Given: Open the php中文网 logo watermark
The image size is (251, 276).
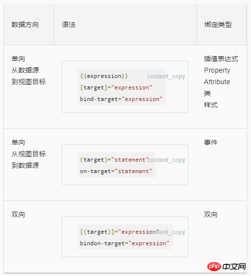Looking at the screenshot, I should (227, 266).
